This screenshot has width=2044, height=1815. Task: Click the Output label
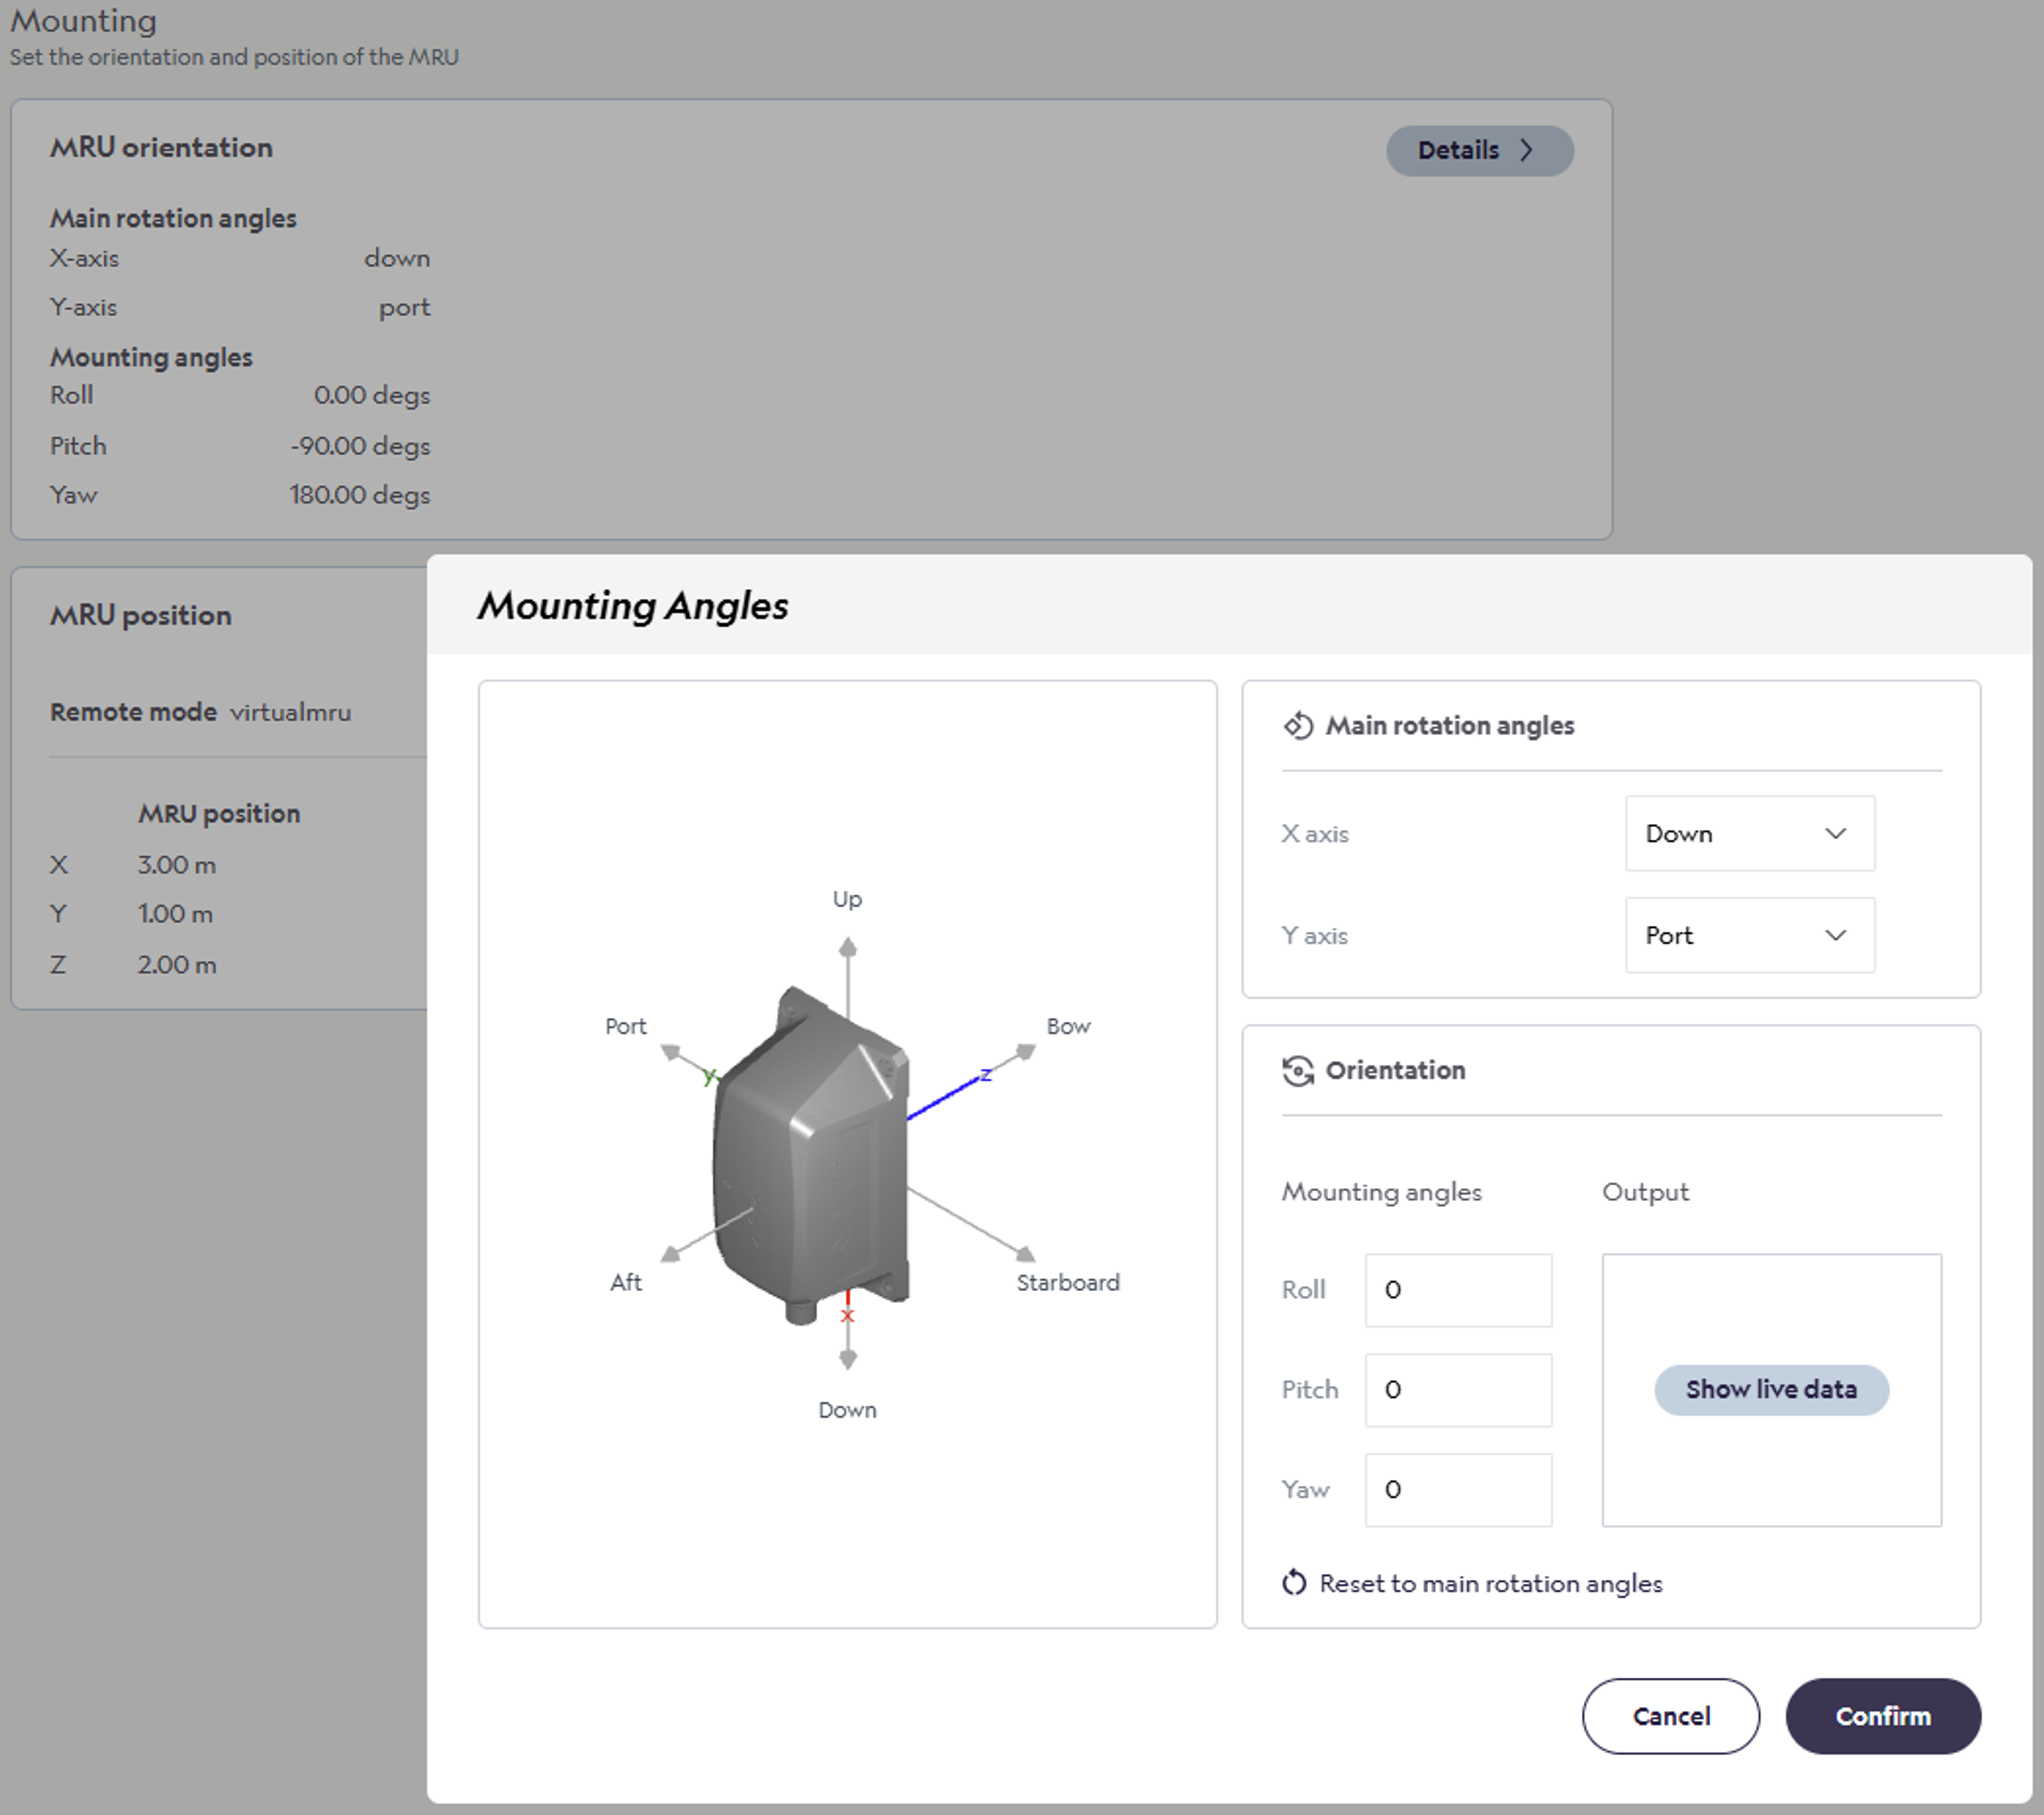click(1645, 1192)
